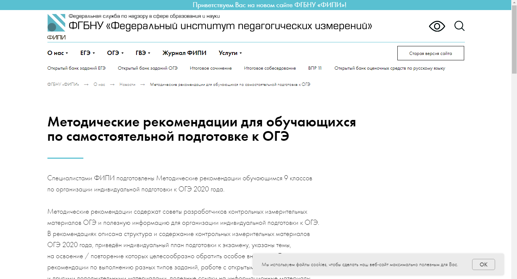
Task: Select «Итоговое собеседование» link
Action: tap(270, 68)
